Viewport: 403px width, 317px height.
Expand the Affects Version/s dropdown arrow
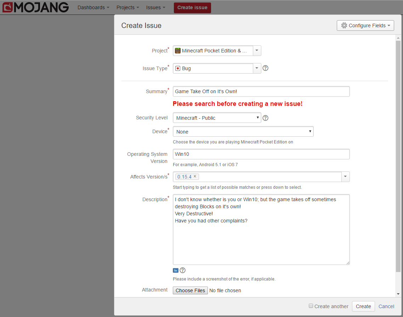click(x=345, y=177)
